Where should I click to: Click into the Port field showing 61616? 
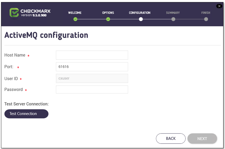point(92,67)
